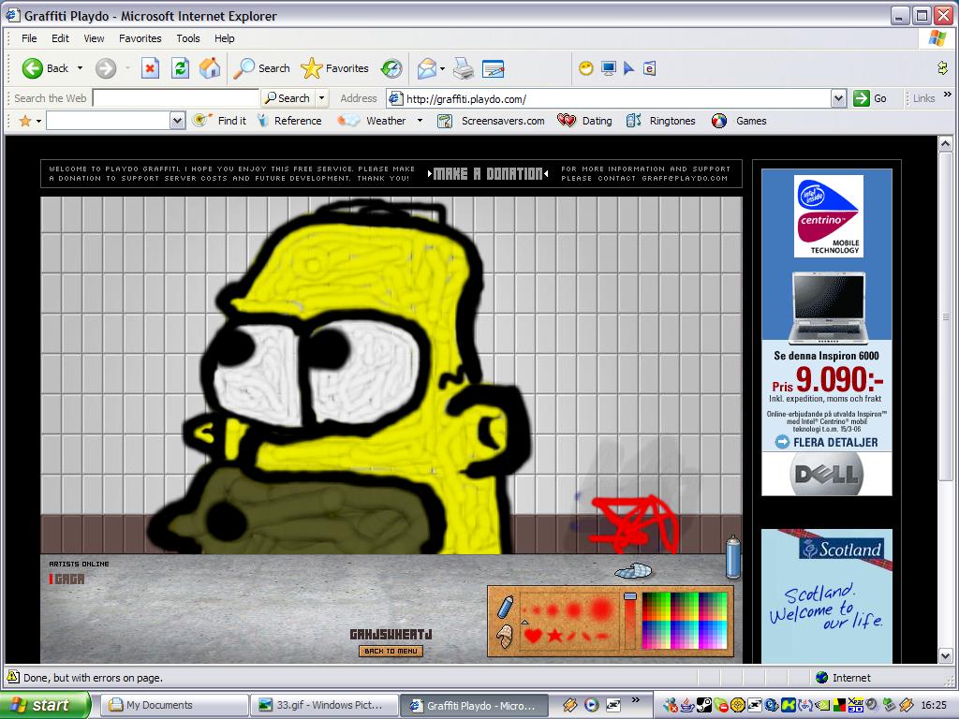Image resolution: width=959 pixels, height=719 pixels.
Task: Open the Dell Inspiron 6000 advertisement
Action: [x=826, y=332]
